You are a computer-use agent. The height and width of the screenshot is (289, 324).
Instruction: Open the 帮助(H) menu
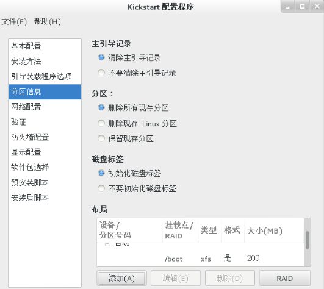coord(48,21)
